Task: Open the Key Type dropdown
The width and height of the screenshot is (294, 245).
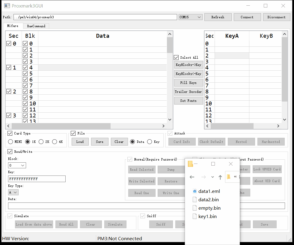Action: (x=13, y=192)
